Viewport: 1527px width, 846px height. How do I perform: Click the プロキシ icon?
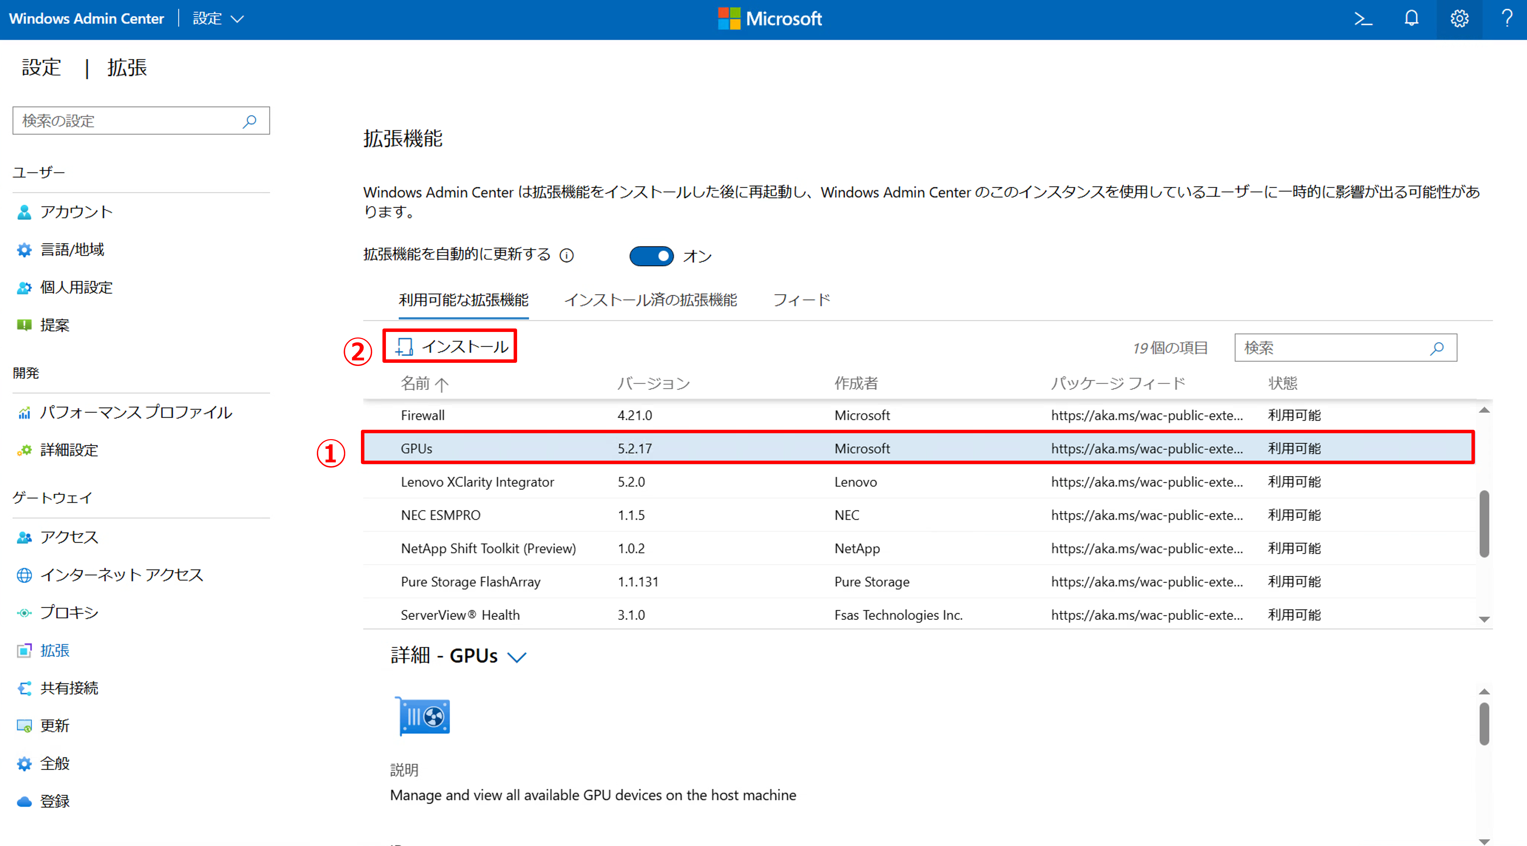[x=24, y=613]
